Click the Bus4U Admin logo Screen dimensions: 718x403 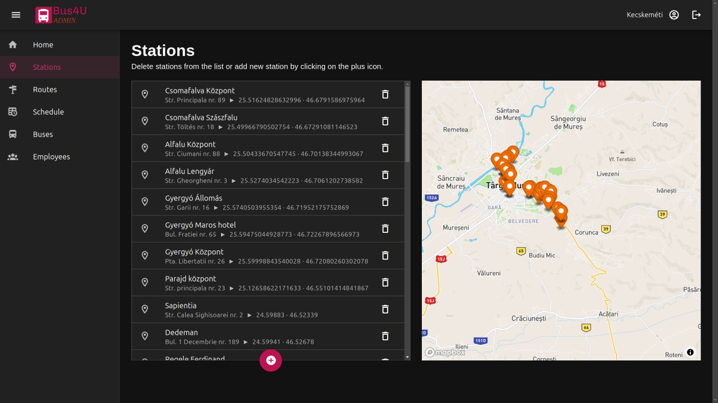pyautogui.click(x=61, y=15)
